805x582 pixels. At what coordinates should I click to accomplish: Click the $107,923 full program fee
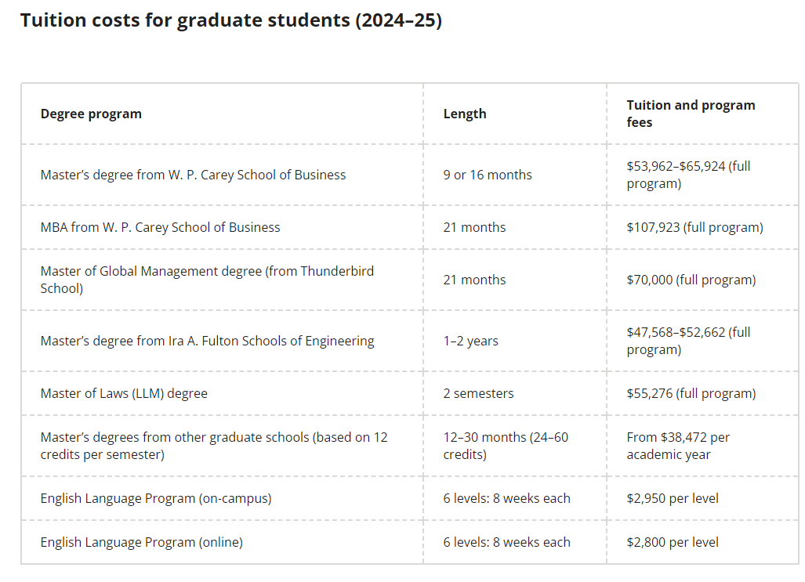tap(694, 227)
